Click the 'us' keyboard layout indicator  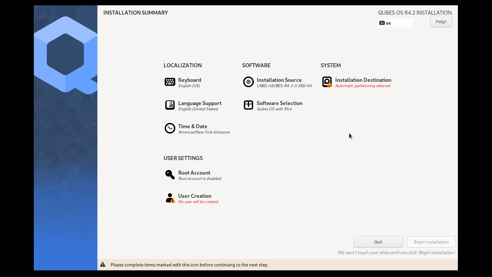(396, 23)
